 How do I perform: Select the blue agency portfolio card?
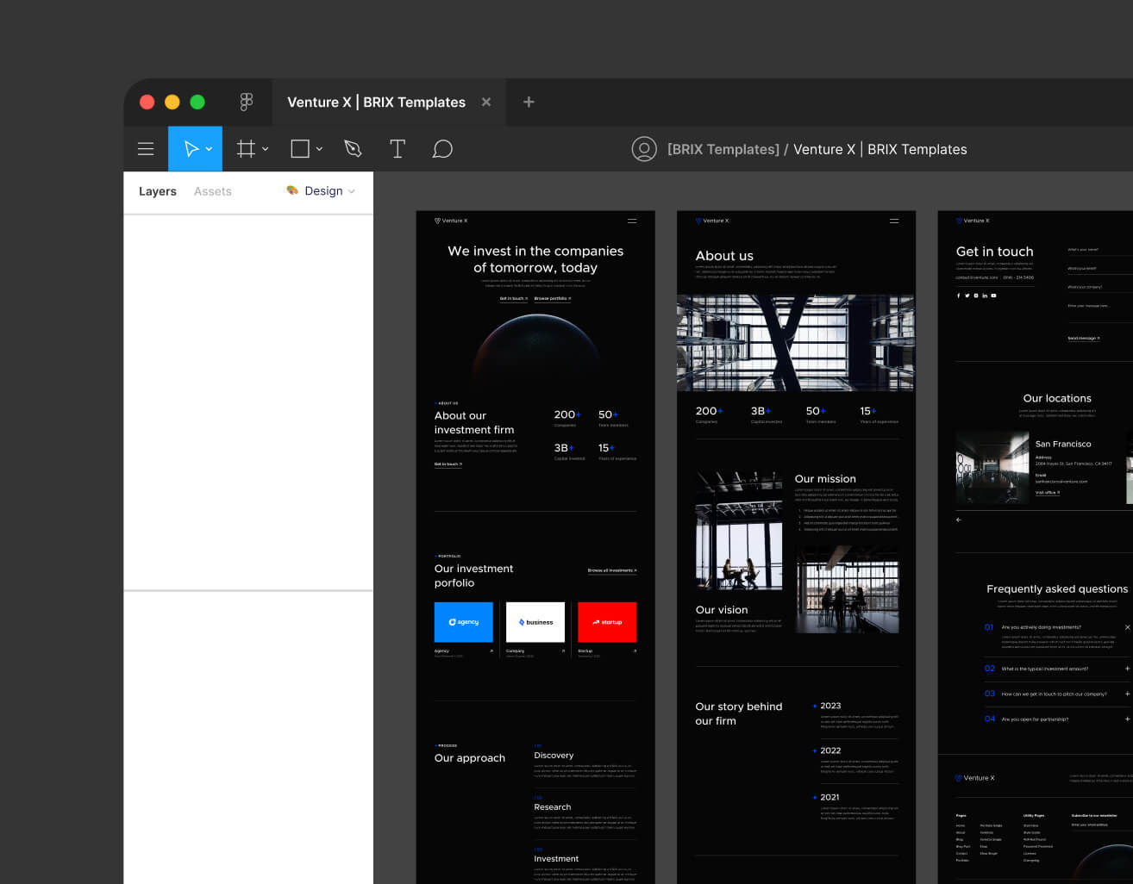coord(464,622)
